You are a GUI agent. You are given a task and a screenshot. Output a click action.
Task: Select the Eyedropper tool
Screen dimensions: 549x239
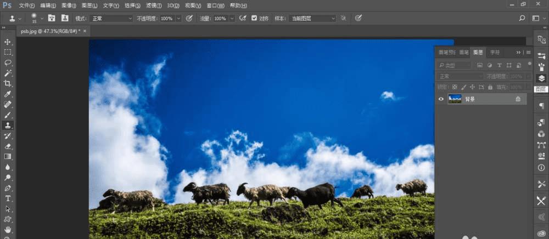(x=7, y=94)
